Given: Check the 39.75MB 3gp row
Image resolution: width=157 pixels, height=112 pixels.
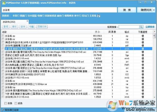Looking at the screenshot, I should pos(3,55).
